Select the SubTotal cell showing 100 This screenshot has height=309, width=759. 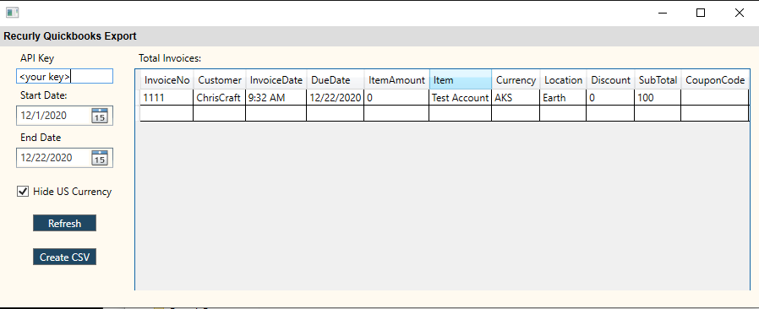pyautogui.click(x=658, y=98)
